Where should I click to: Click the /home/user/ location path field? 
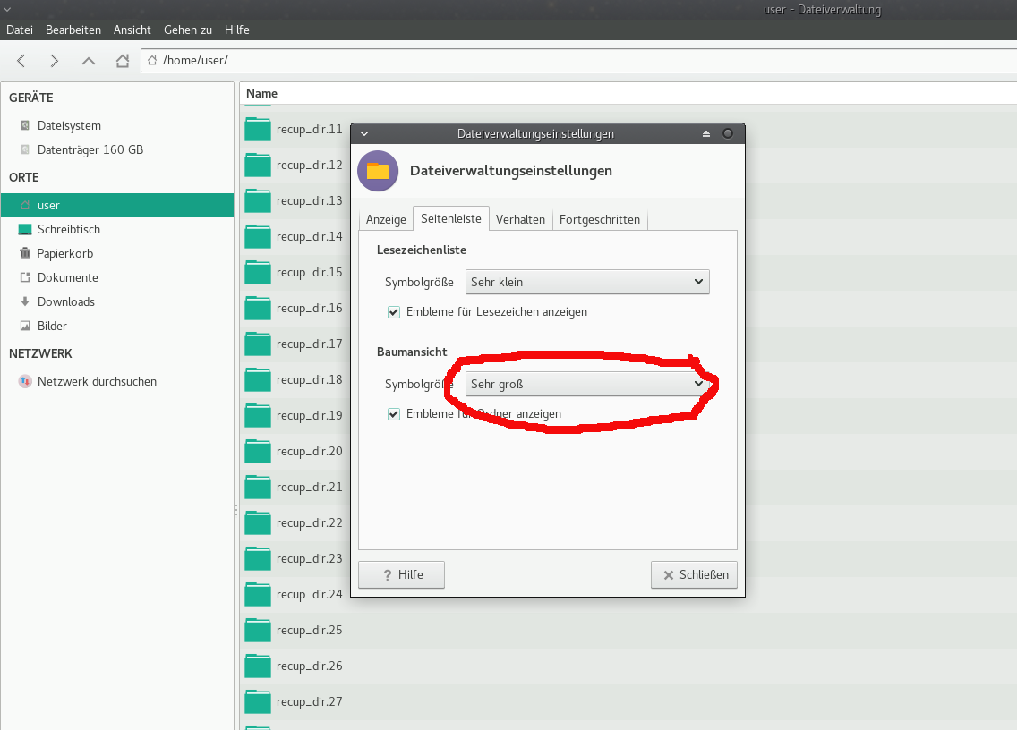click(x=573, y=61)
